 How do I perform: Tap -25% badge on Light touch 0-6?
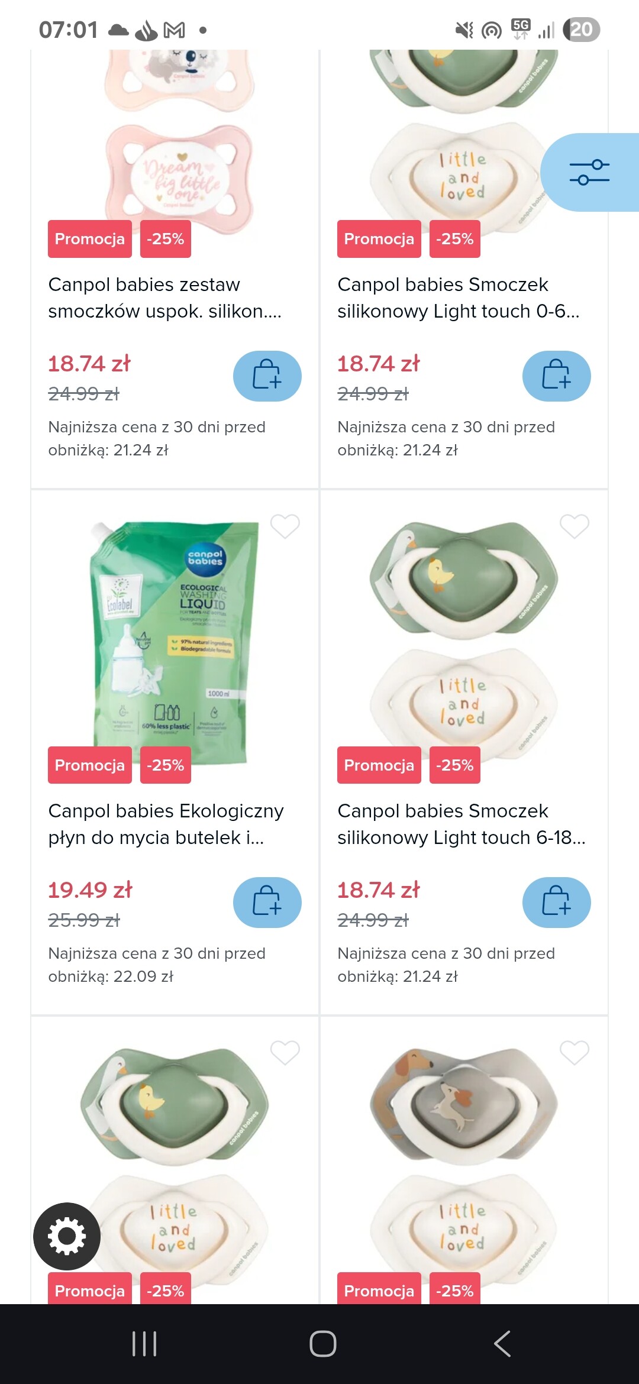(x=454, y=239)
